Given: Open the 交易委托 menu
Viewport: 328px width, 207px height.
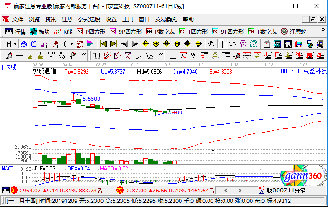Looking at the screenshot, I should [166, 20].
